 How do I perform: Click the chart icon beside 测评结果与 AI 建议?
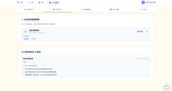pos(22,52)
